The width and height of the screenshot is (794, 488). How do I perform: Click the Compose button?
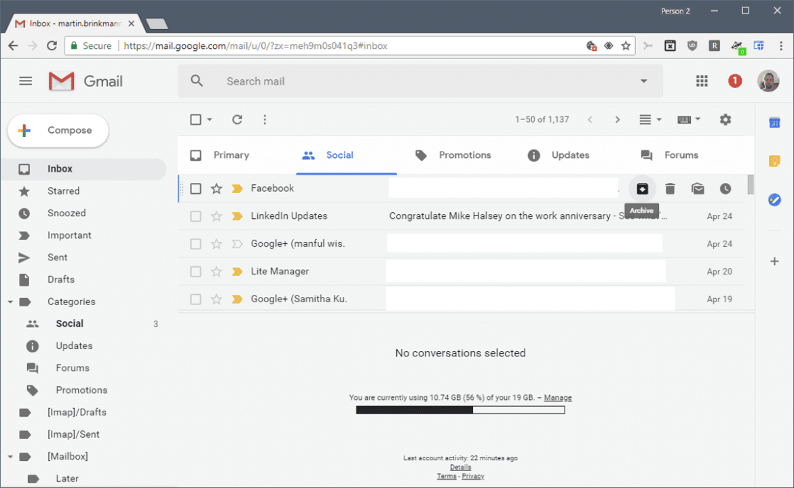point(58,130)
